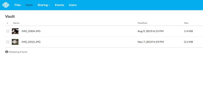The height and width of the screenshot is (101, 203).
Task: Tick the checkbox for IMG_0315.JPG
Action: 8,42
